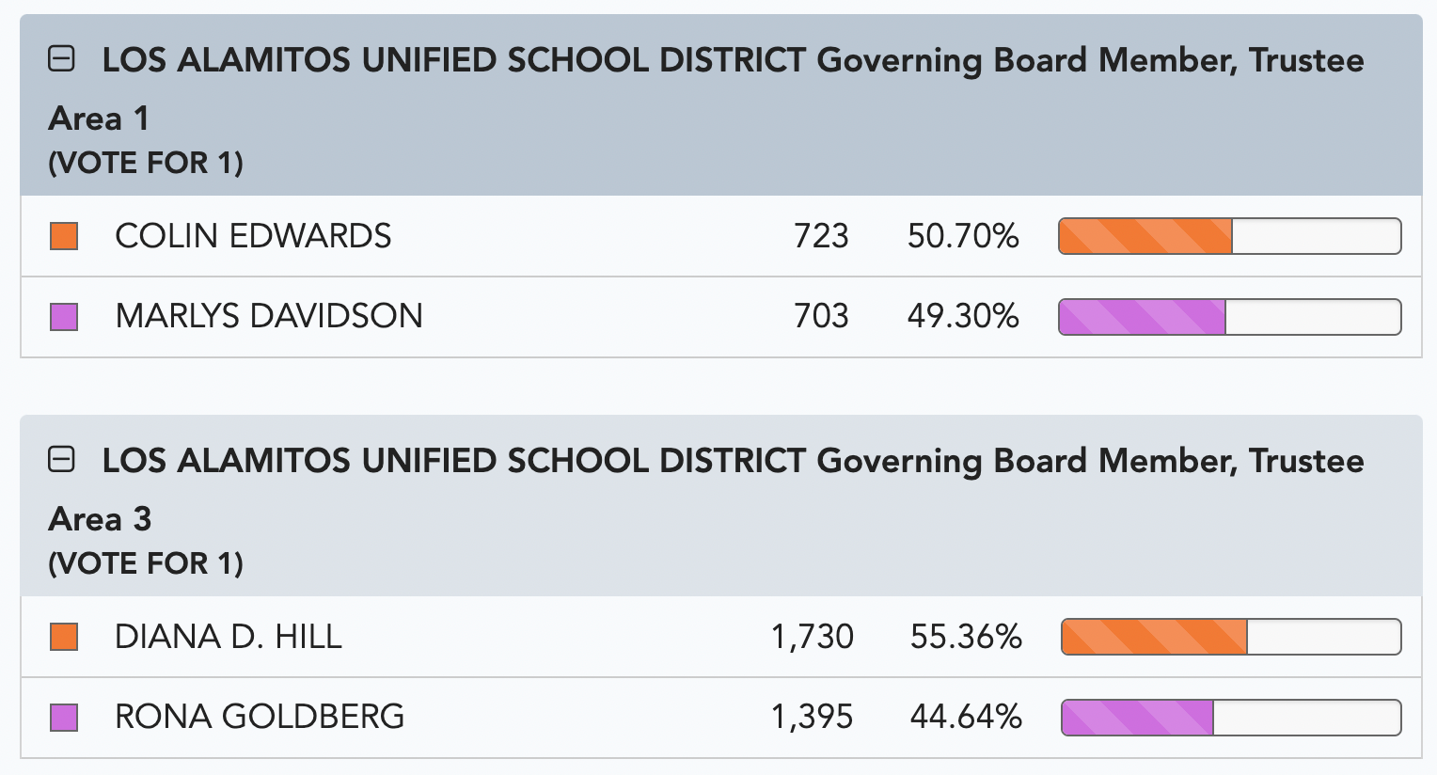Click the Trustee Area 3 contest header title

pyautogui.click(x=706, y=490)
